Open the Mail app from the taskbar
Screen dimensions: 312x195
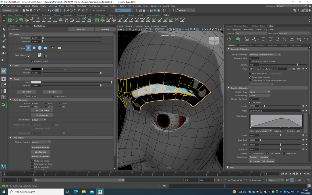coord(92,192)
